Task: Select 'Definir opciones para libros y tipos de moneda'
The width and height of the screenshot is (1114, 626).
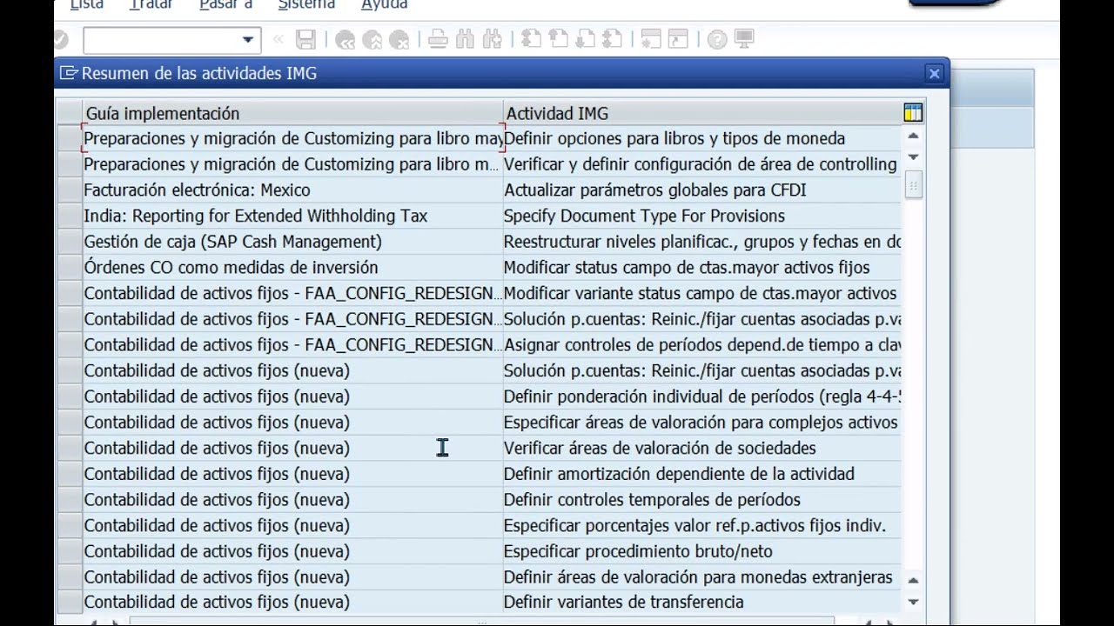Action: [701, 138]
